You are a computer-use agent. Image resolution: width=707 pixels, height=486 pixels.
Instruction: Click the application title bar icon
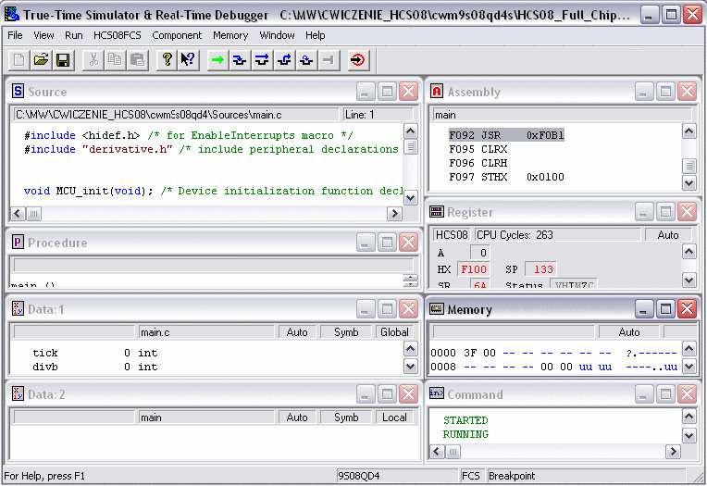pyautogui.click(x=12, y=15)
